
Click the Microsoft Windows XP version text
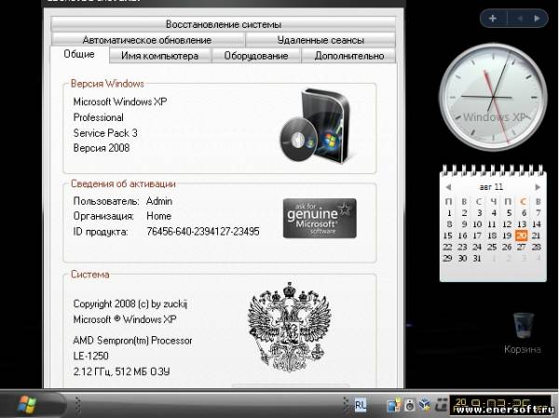tap(120, 101)
